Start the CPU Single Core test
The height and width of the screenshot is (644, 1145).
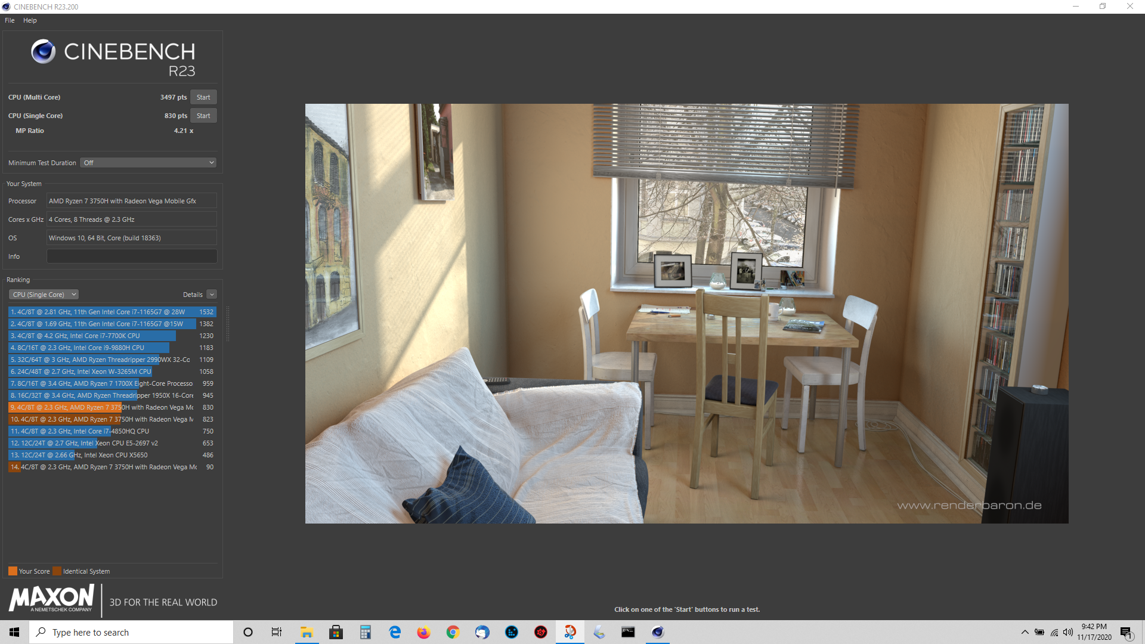tap(203, 116)
